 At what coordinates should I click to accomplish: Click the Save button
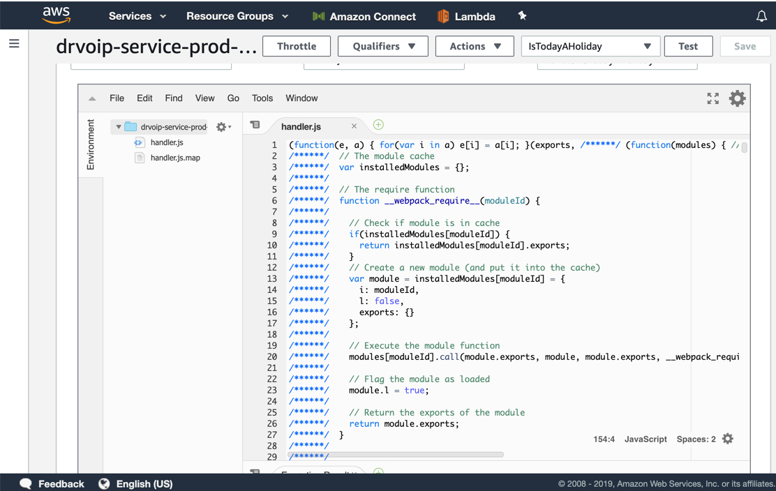pos(745,46)
